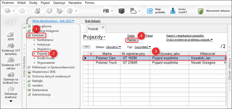The width and height of the screenshot is (232, 109).
Task: Click the black cube toolbar icon
Action: (x=121, y=11)
